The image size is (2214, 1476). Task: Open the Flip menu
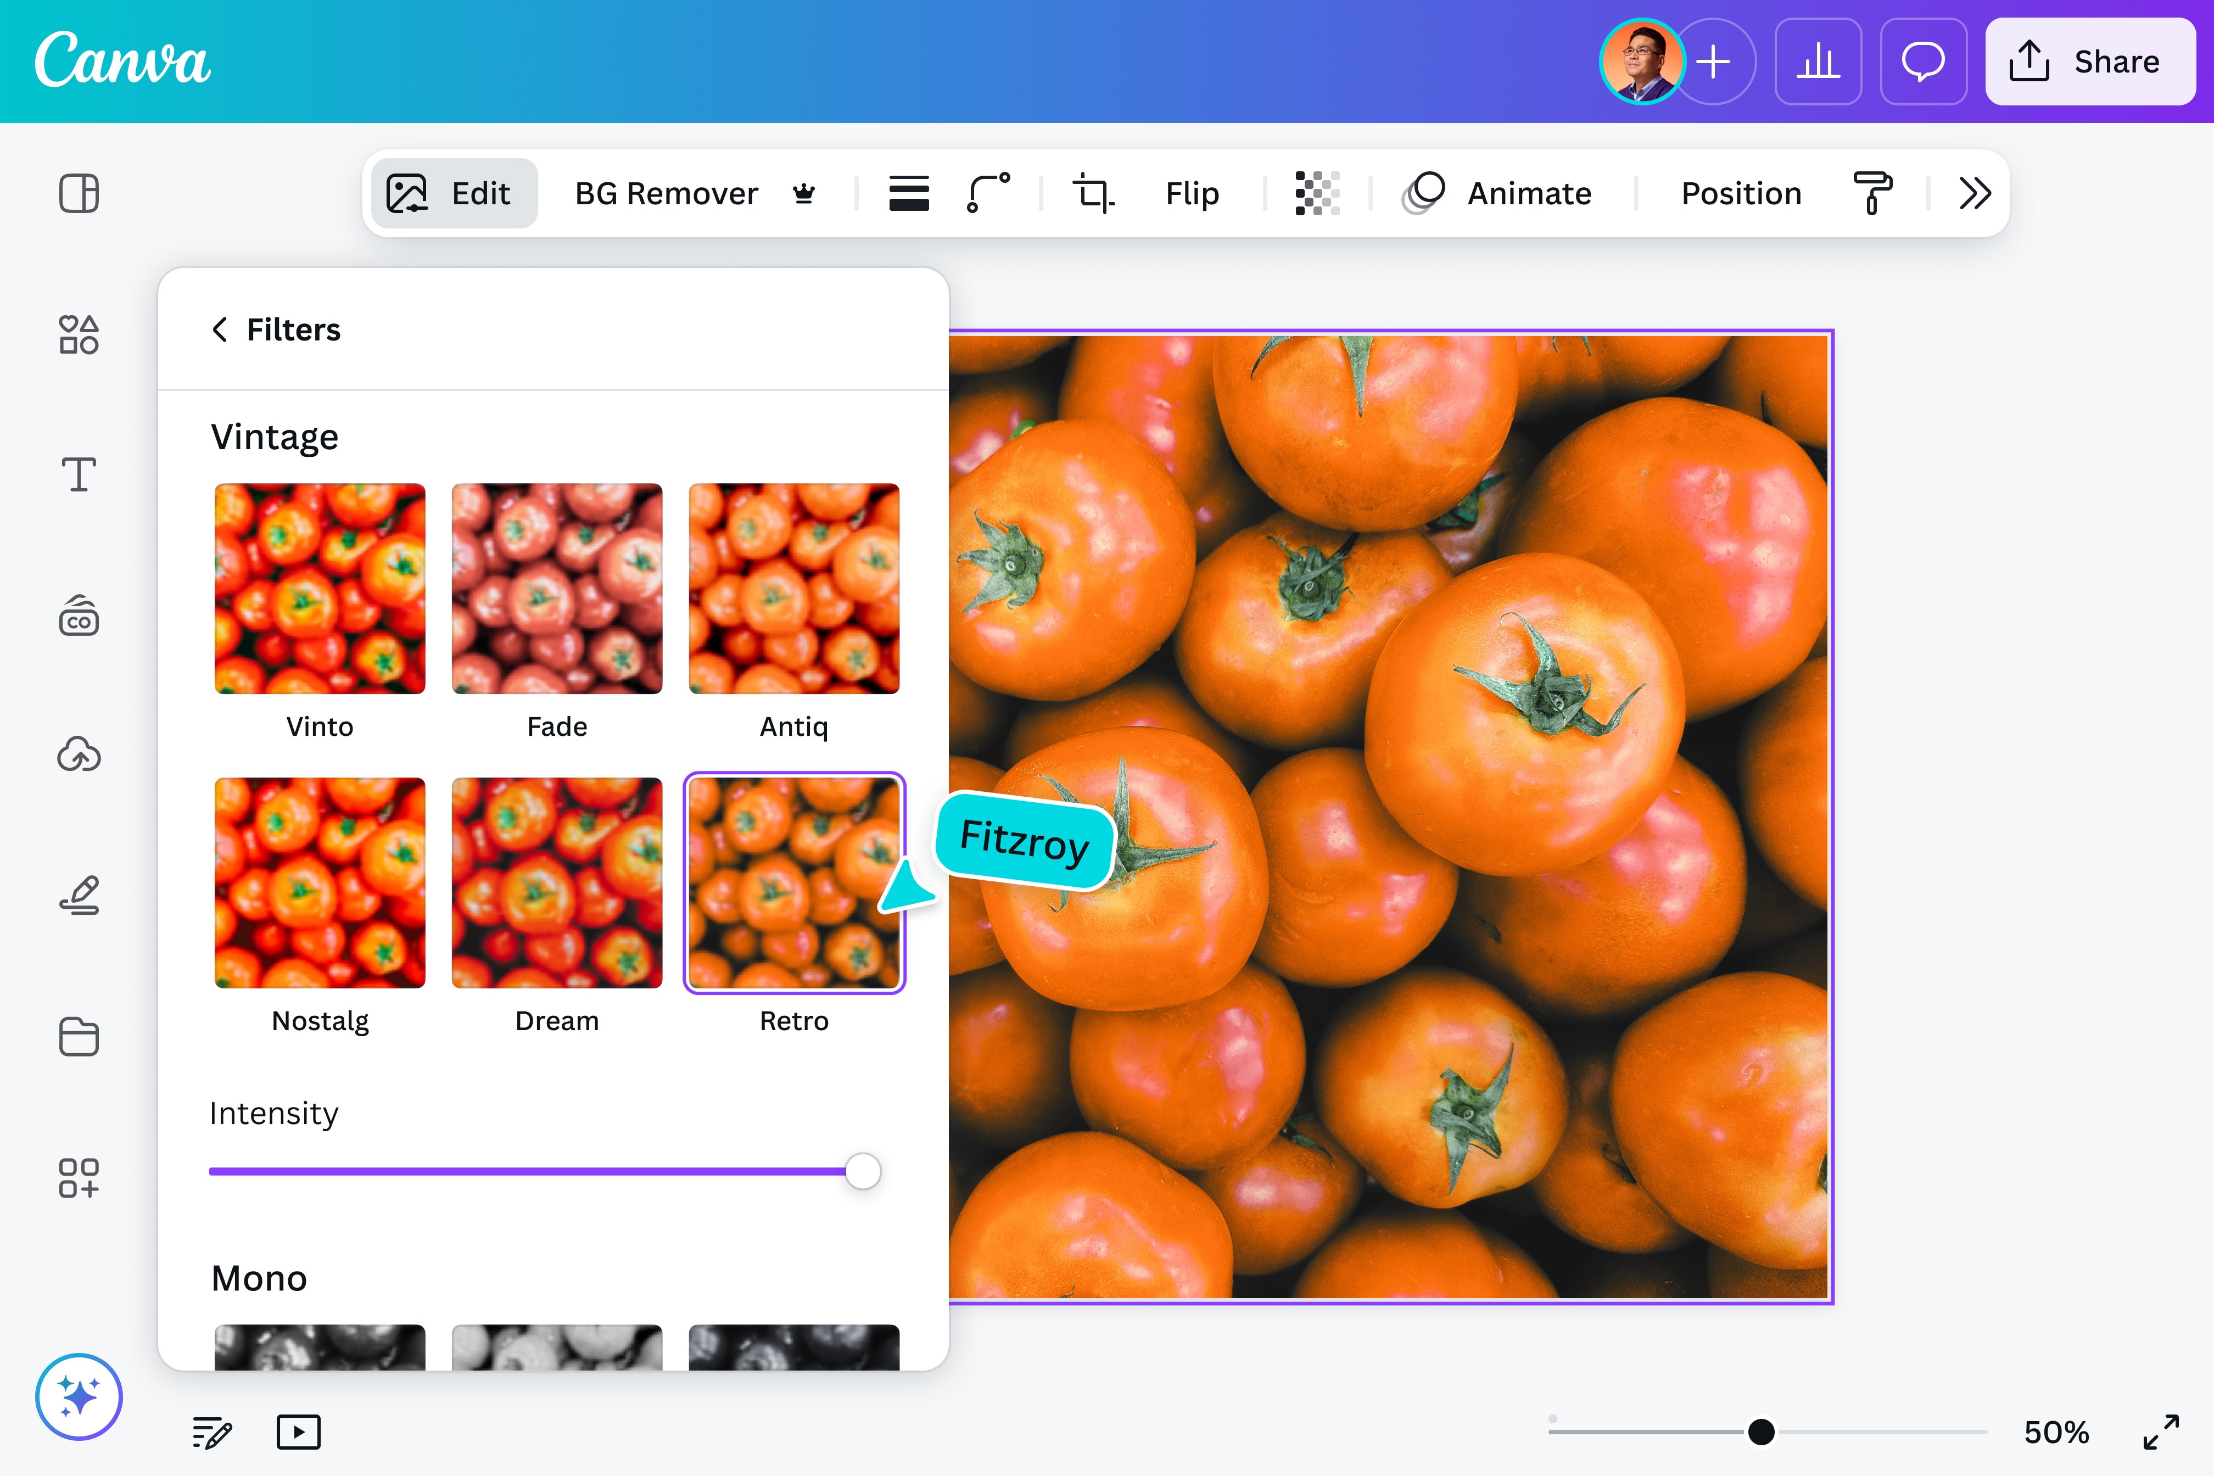tap(1191, 193)
